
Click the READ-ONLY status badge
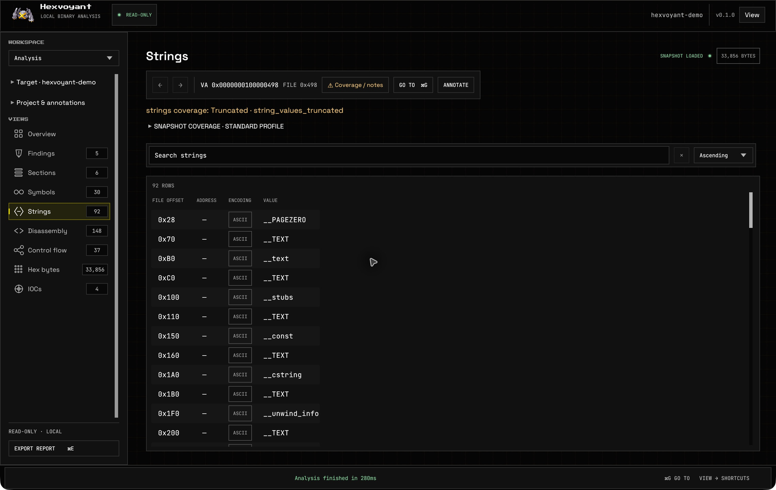135,15
